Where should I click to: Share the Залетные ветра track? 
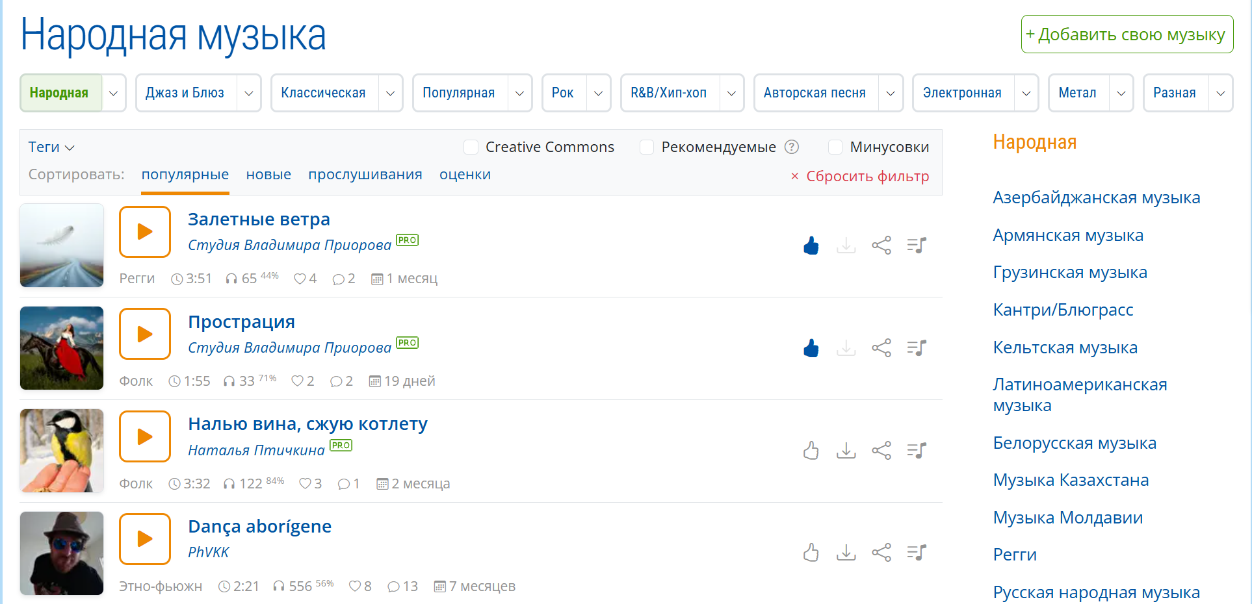coord(881,245)
